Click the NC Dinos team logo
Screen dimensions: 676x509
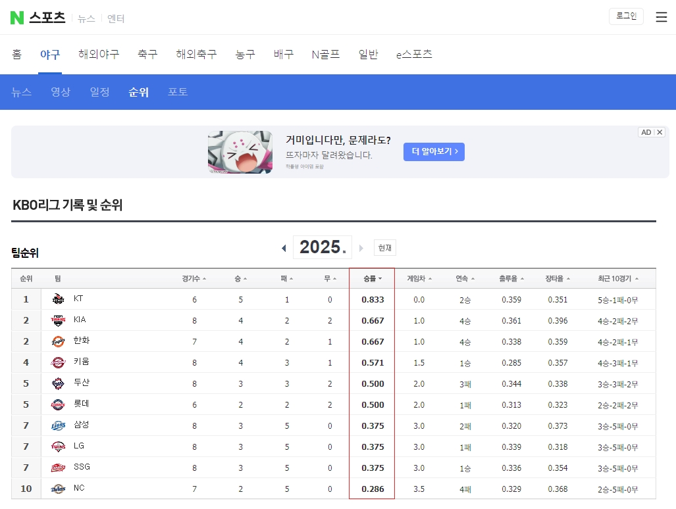click(x=58, y=489)
